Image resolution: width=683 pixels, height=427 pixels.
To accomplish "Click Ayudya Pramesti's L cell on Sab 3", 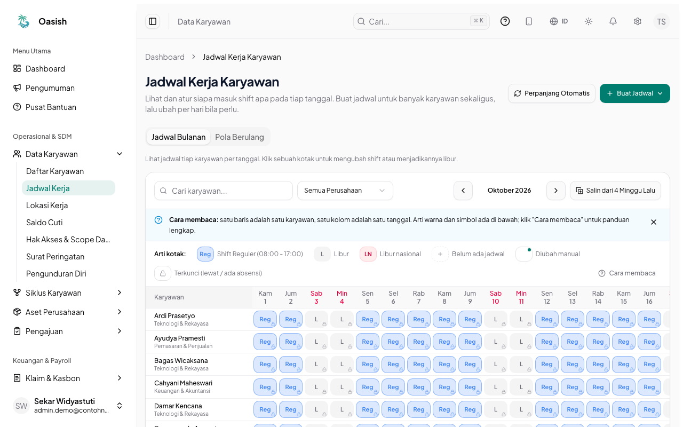I will pos(316,342).
